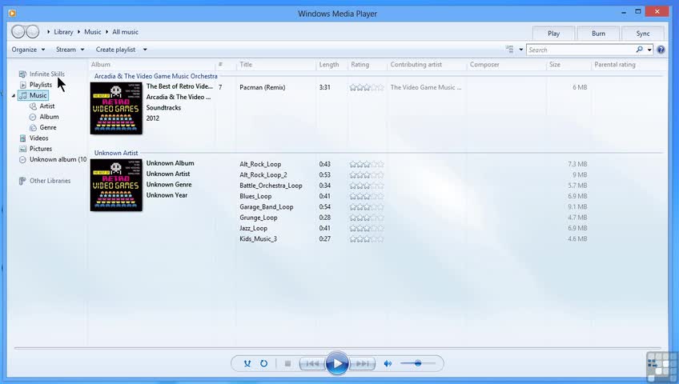
Task: Click the search magnifier icon
Action: 639,50
